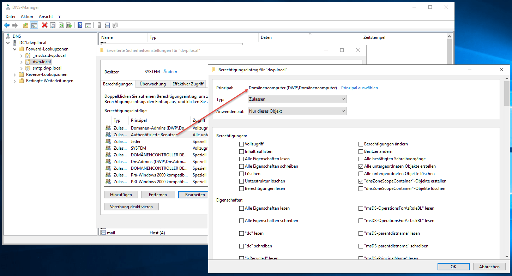Screen dimensions: 512x276
Task: Expand the Reverse-Lookupzonen tree node
Action: click(14, 74)
